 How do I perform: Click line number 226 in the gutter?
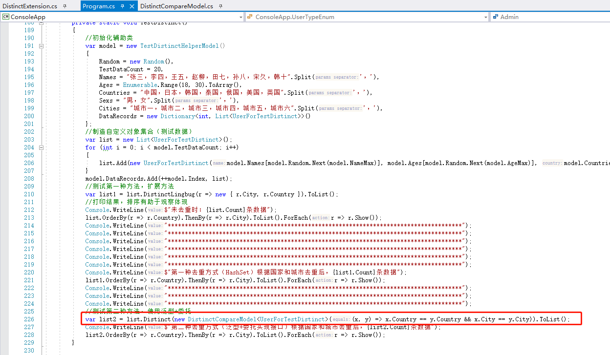29,319
